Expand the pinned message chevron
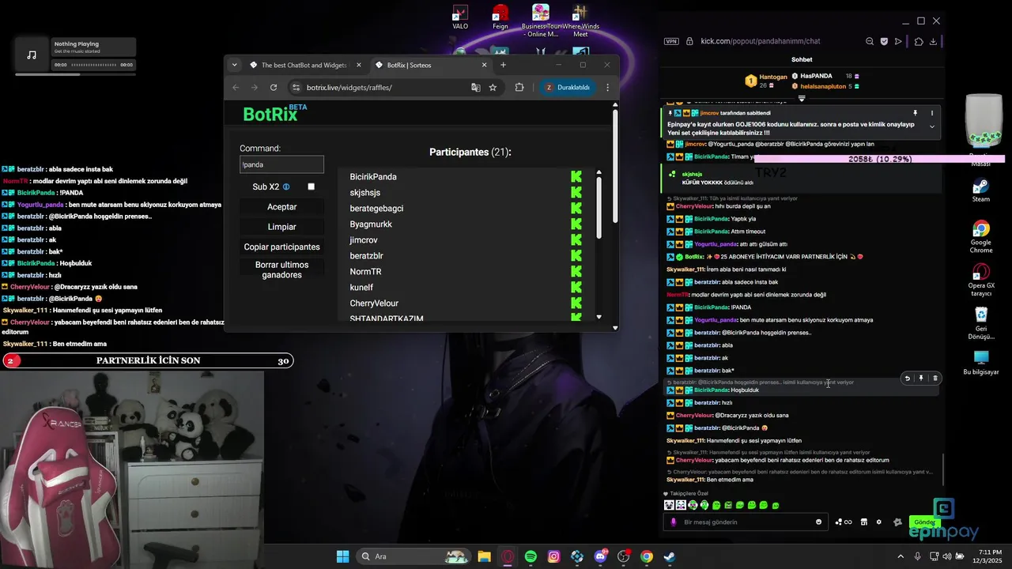The height and width of the screenshot is (569, 1012). [x=932, y=126]
